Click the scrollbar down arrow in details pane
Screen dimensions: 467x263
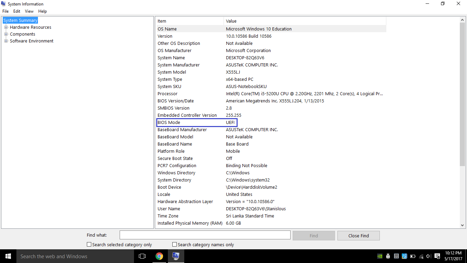[462, 225]
